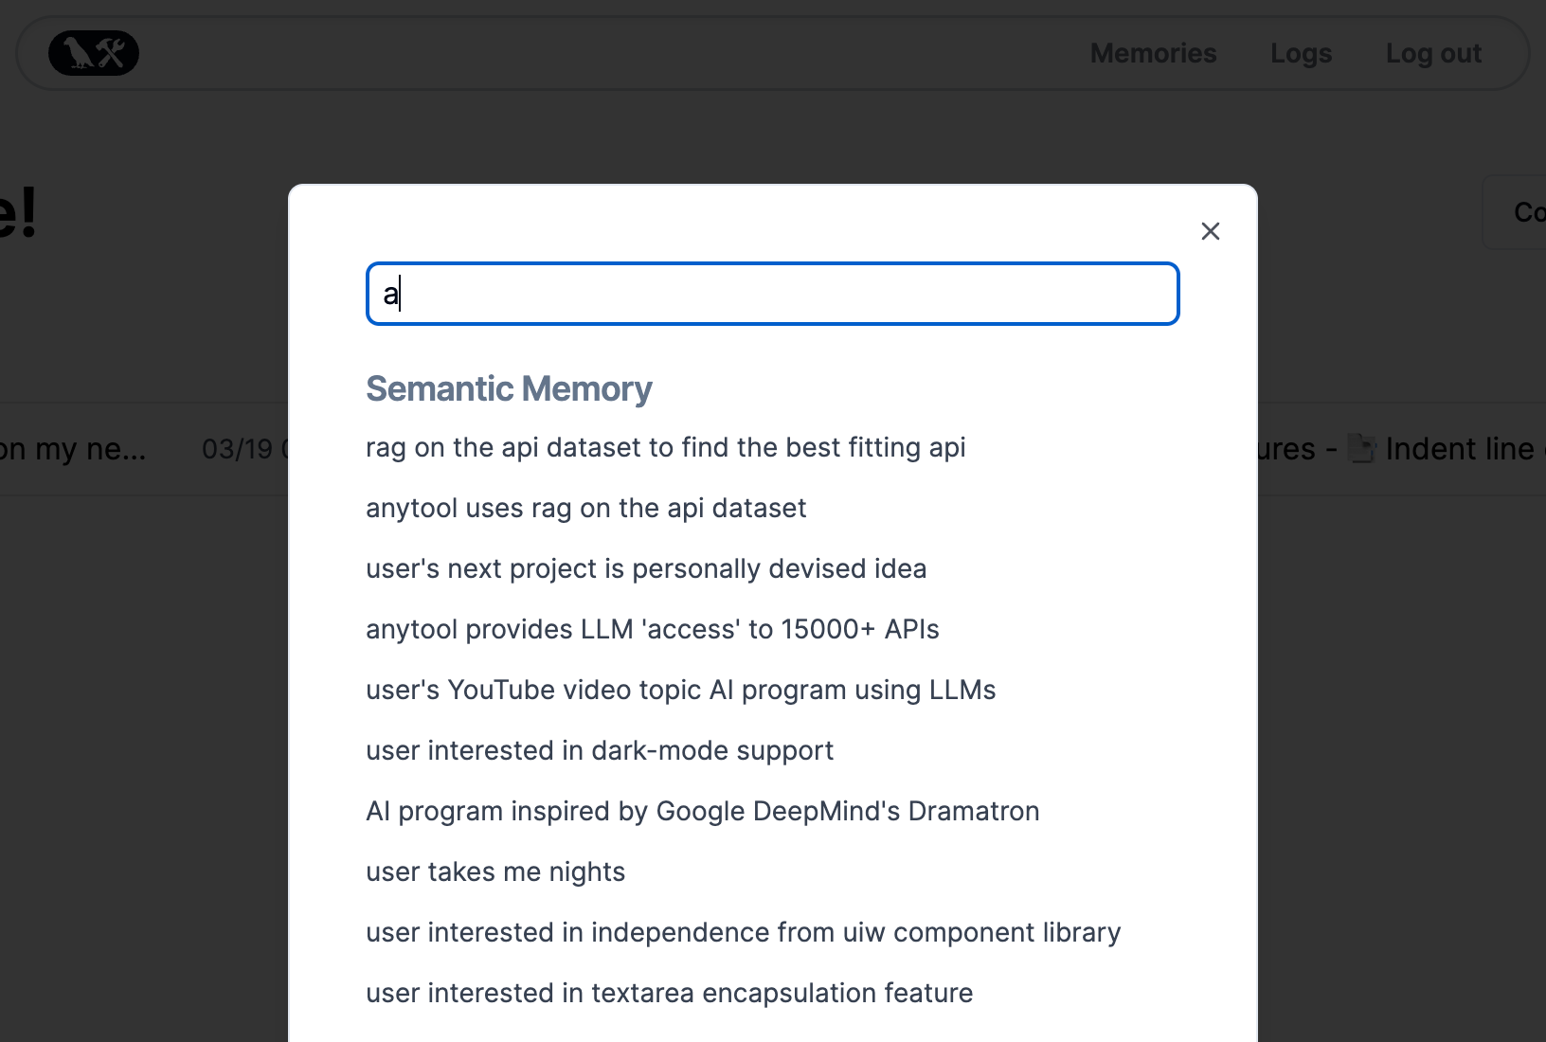
Task: Click the file icon beside Indent line
Action: coord(1362,449)
